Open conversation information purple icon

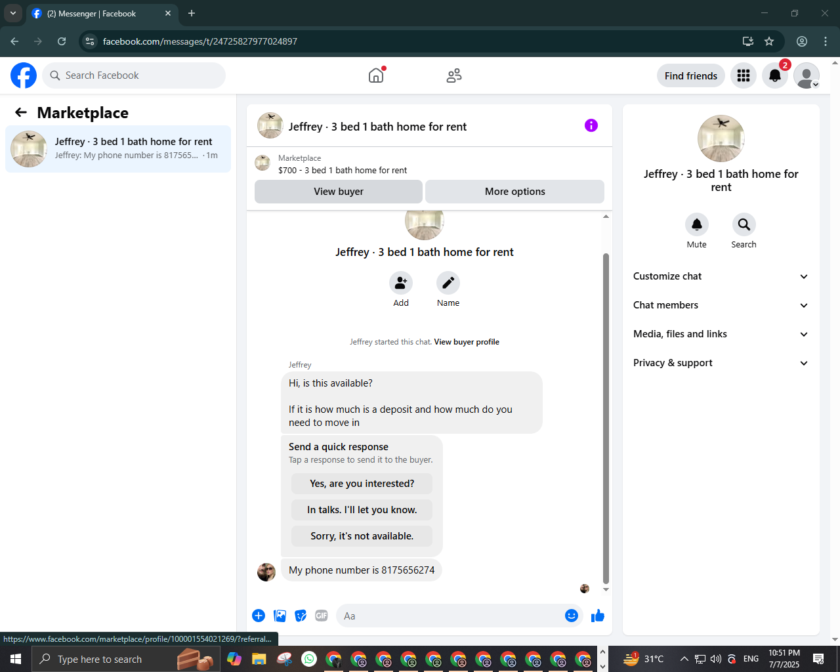[x=591, y=125]
